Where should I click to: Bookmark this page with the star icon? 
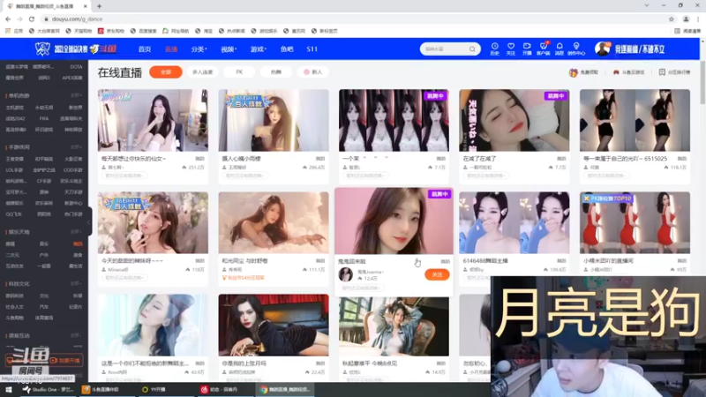[672, 19]
